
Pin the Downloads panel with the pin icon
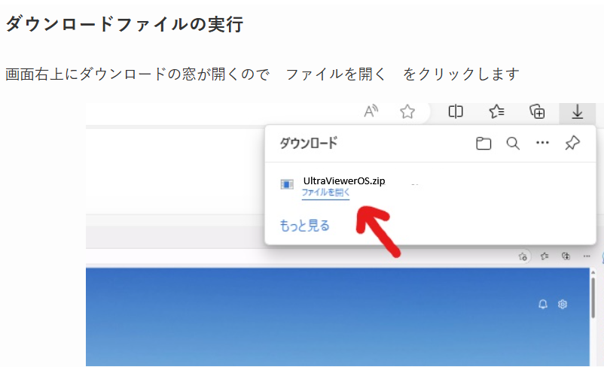[x=572, y=143]
